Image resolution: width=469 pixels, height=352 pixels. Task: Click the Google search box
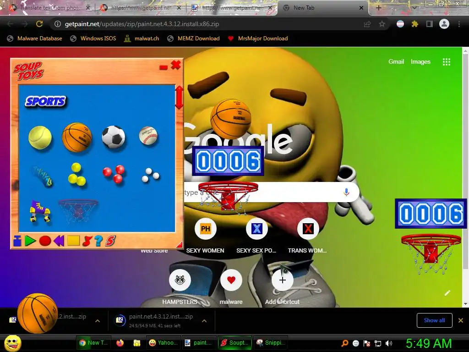tap(271, 192)
